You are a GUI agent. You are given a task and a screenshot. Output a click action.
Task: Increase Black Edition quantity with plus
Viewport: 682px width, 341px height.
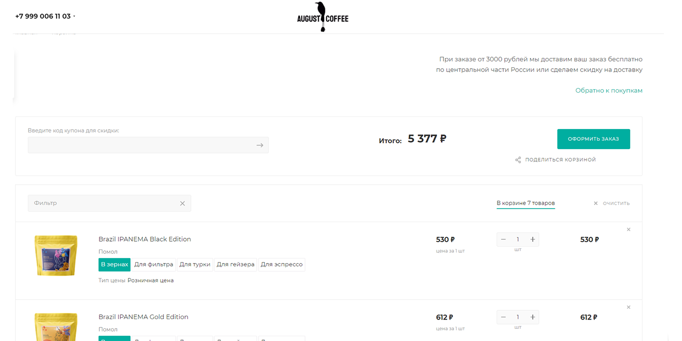click(532, 239)
